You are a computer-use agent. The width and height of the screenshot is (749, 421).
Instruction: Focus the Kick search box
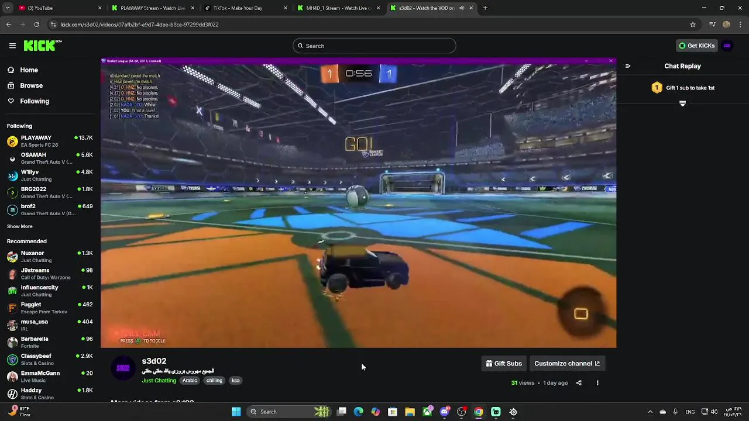(374, 46)
